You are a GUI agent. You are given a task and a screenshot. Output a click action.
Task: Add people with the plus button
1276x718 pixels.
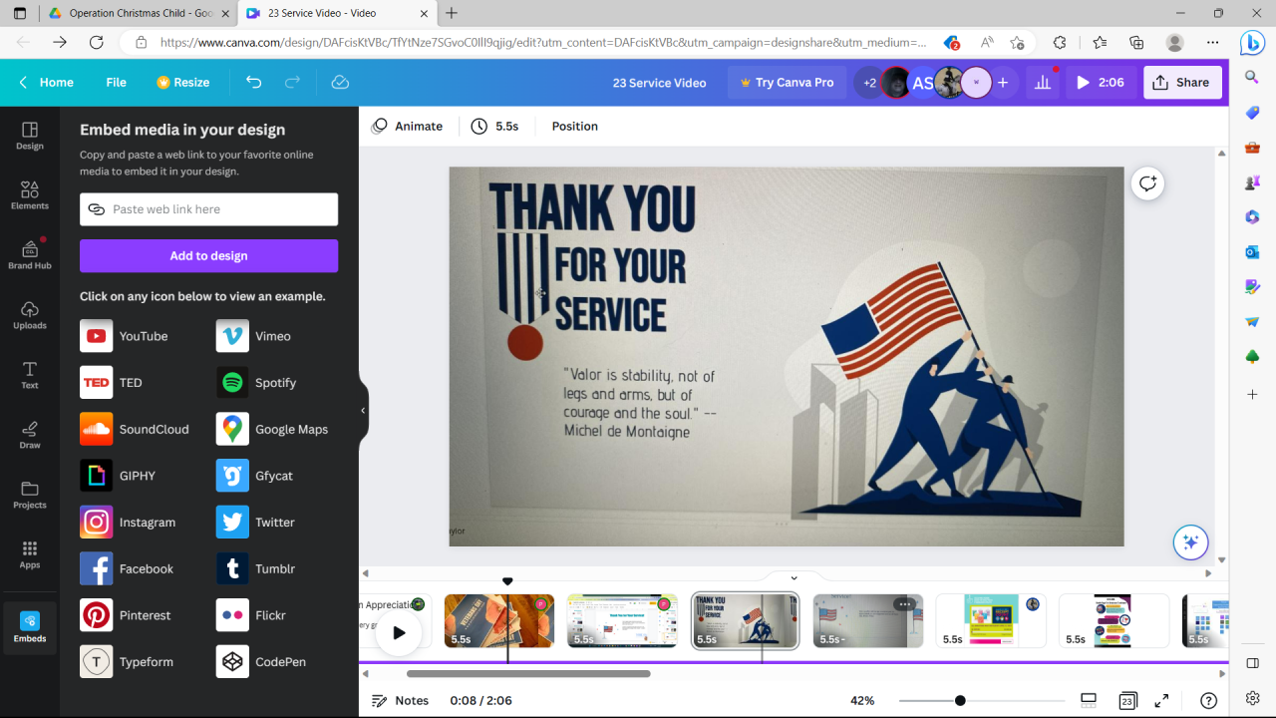click(1003, 83)
